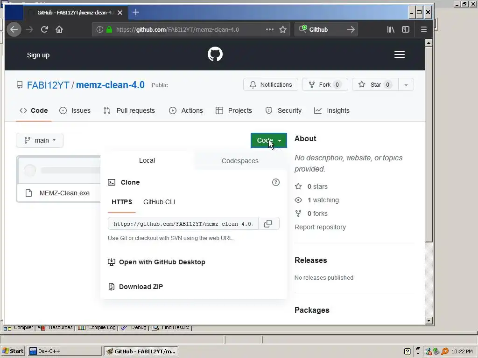Screen dimensions: 478x358
Task: Open a new browser tab with plus
Action: click(x=136, y=12)
